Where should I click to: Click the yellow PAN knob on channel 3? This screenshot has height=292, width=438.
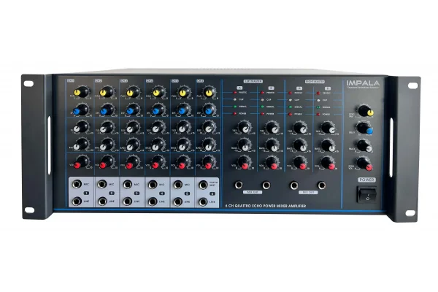click(x=133, y=92)
